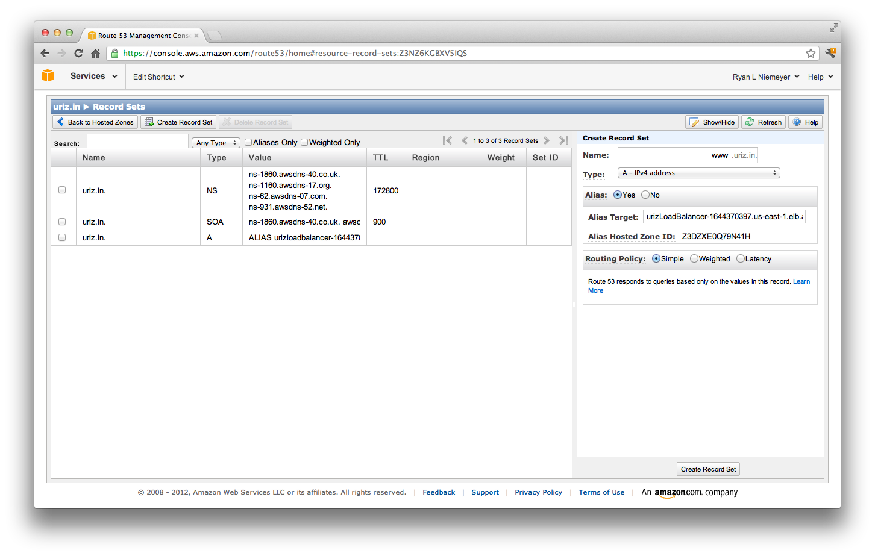875x556 pixels.
Task: Bookmark page with the star icon
Action: (811, 53)
